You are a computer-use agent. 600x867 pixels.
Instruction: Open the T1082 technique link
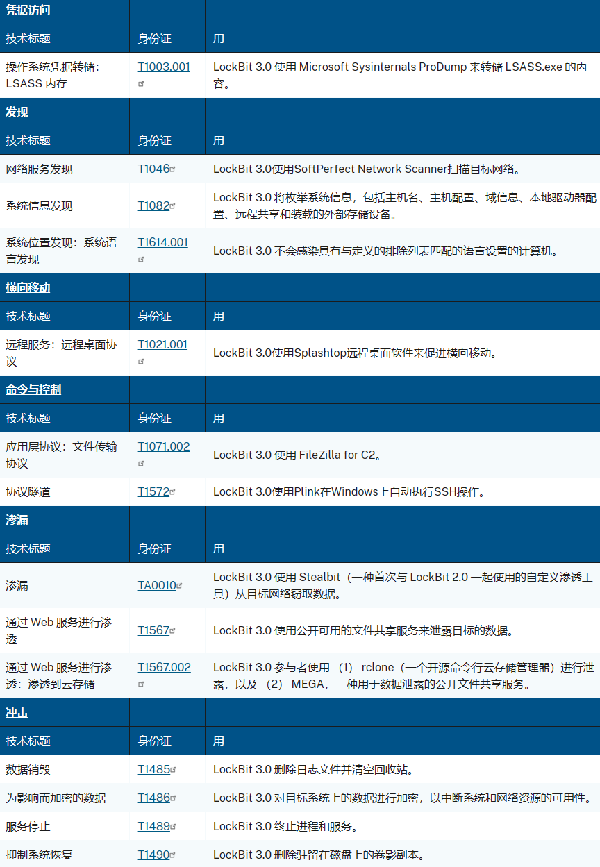click(153, 205)
